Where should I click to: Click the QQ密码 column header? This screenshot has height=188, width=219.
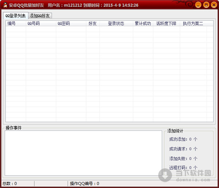click(71, 23)
